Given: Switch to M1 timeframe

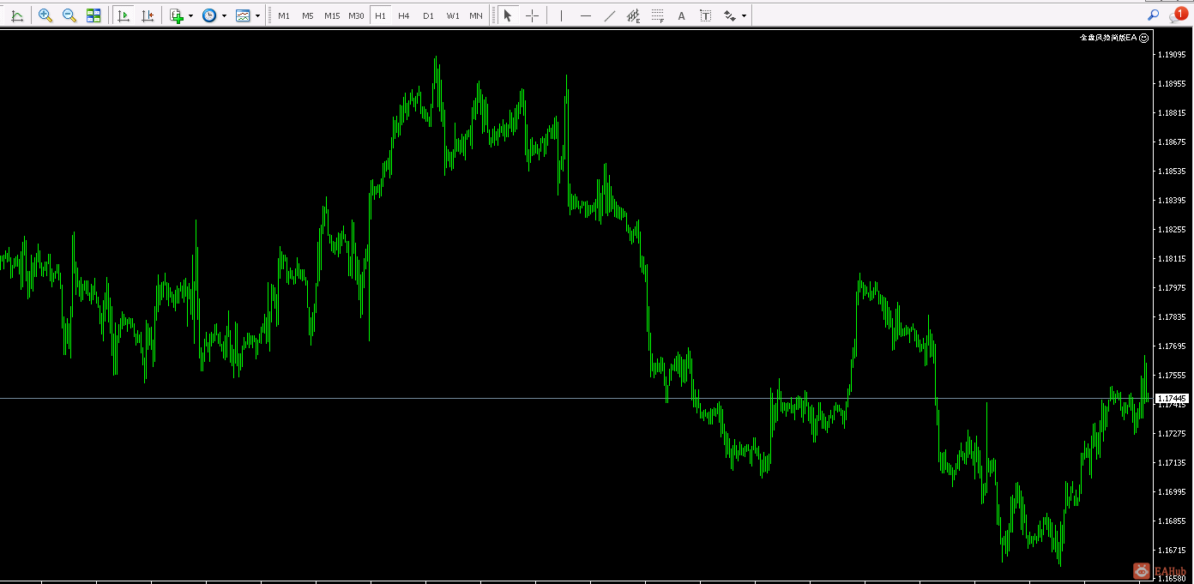Looking at the screenshot, I should pyautogui.click(x=284, y=15).
